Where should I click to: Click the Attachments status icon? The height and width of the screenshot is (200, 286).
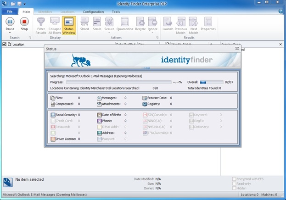point(99,104)
